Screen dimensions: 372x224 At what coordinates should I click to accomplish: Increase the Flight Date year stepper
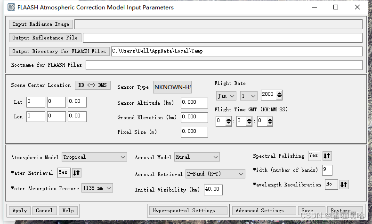[280, 93]
